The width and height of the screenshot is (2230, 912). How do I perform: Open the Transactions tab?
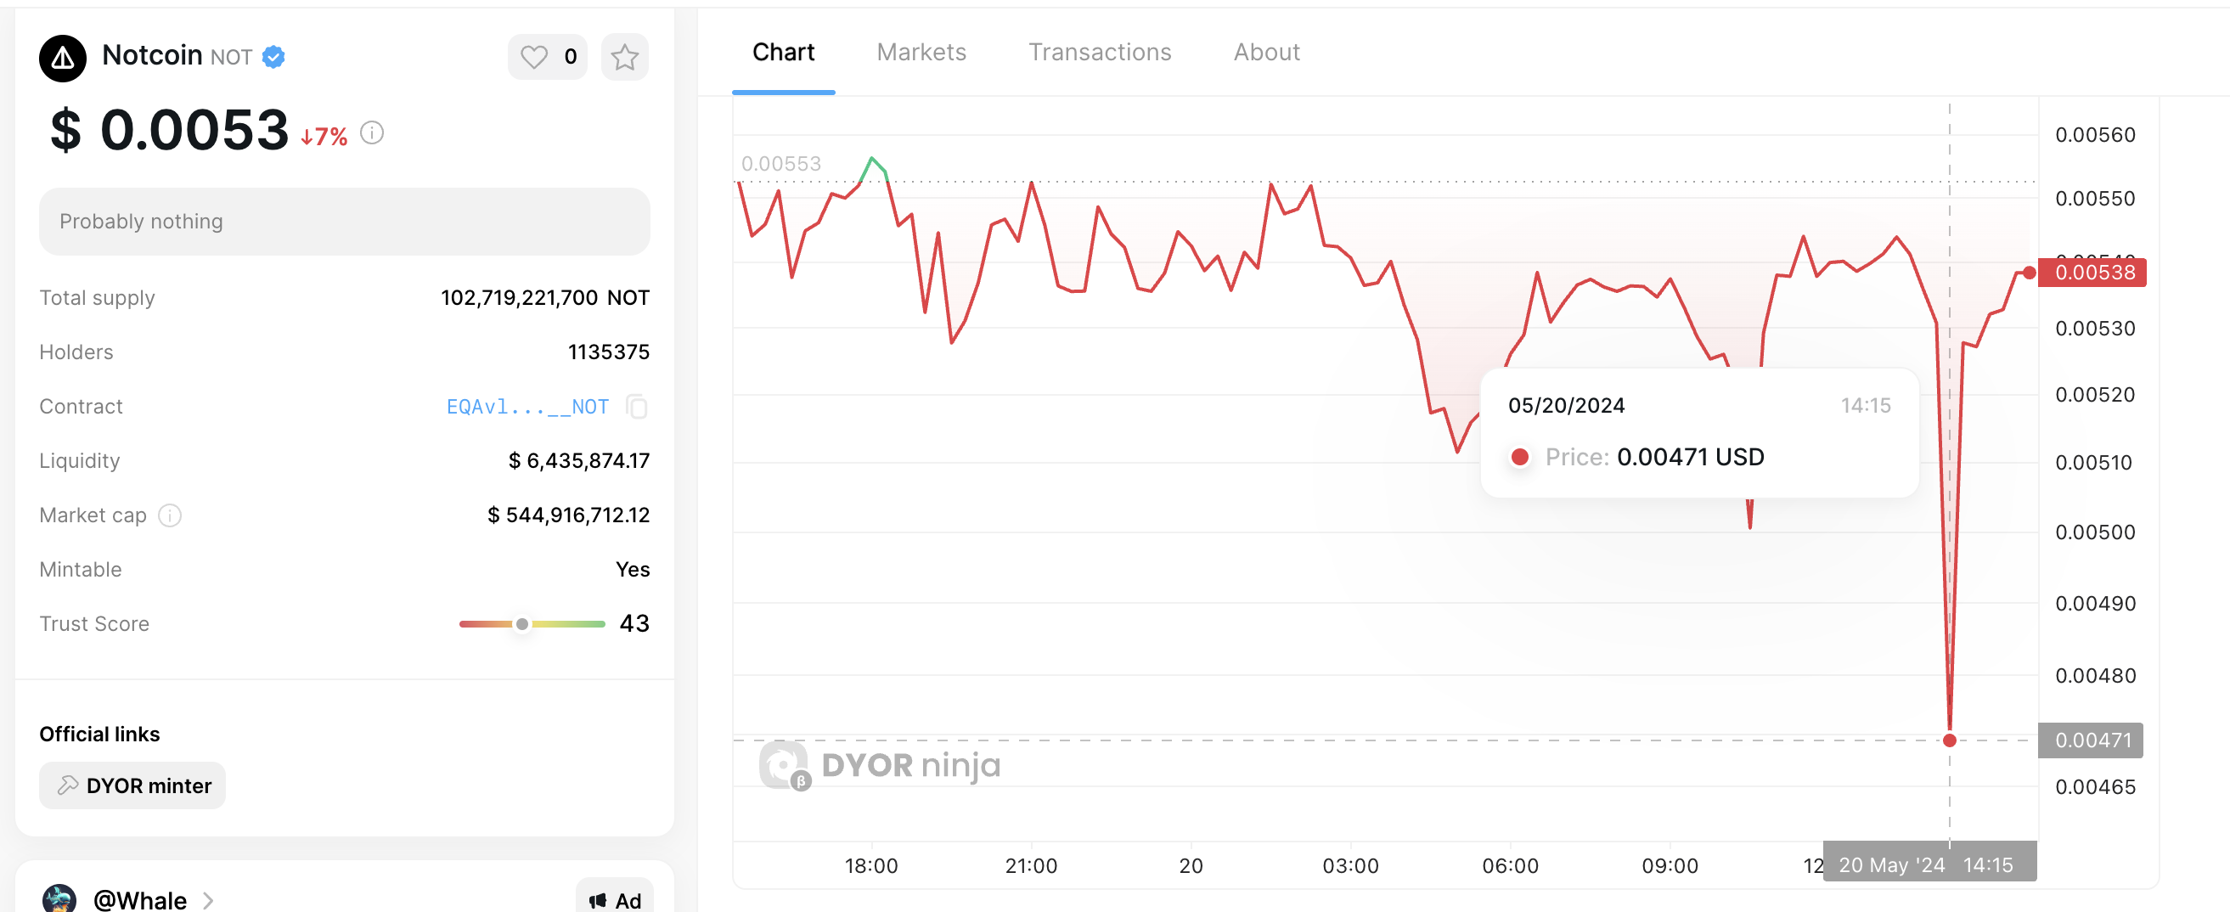tap(1100, 52)
